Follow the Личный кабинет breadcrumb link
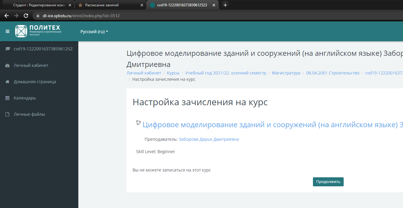The width and height of the screenshot is (403, 208). point(144,73)
